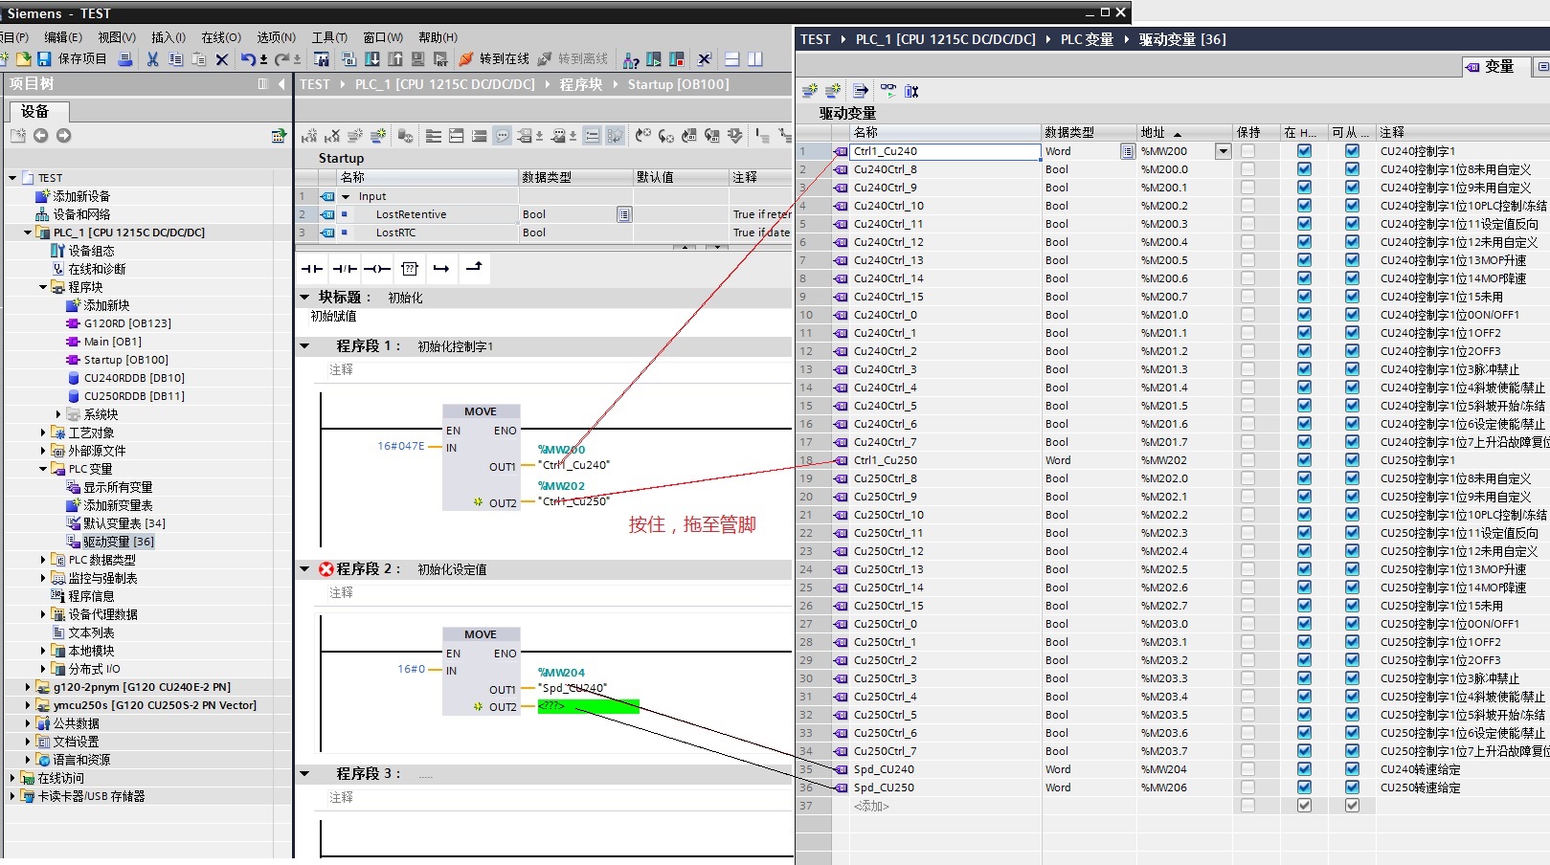The image size is (1550, 865).
Task: Insert an output coil instruction
Action: (377, 269)
